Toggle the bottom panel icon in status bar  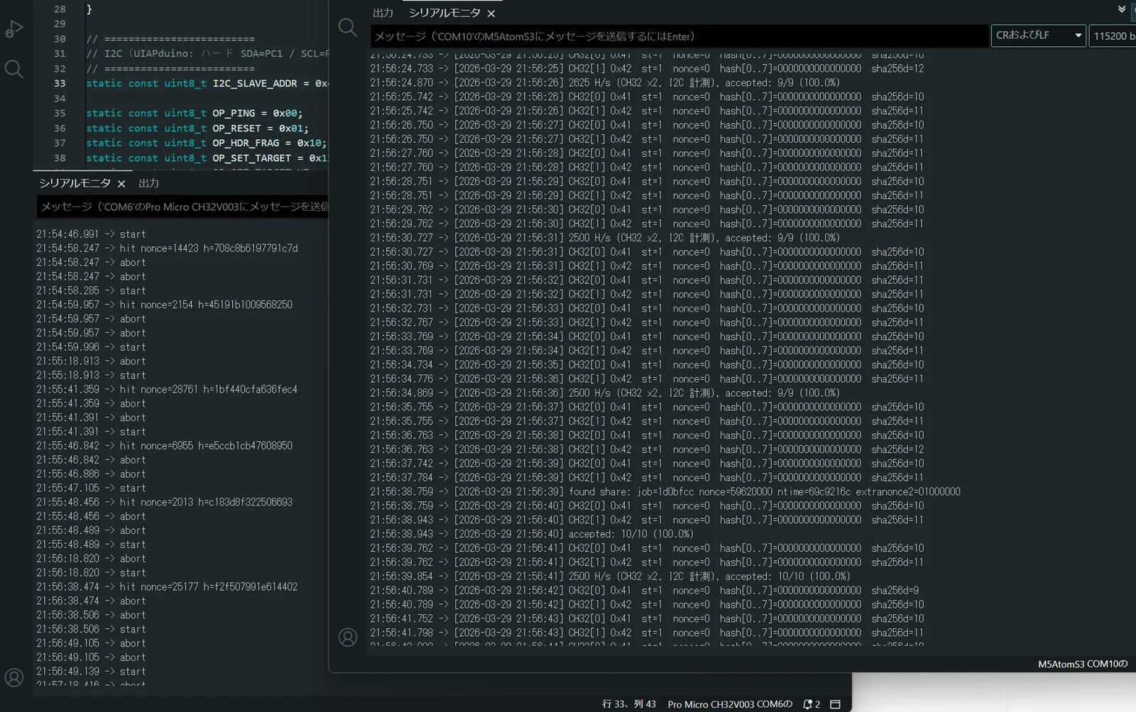tap(836, 704)
